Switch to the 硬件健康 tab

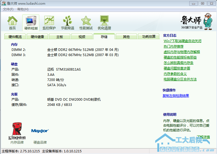[x=37, y=37]
